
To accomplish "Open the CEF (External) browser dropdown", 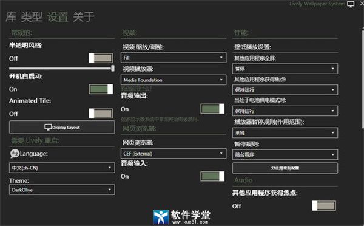I will 174,154.
